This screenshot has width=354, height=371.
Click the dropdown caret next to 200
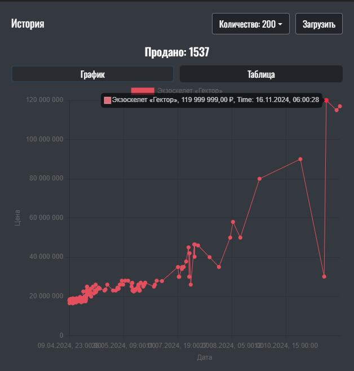click(280, 24)
